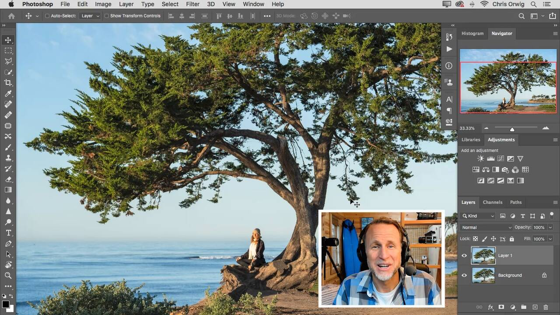The height and width of the screenshot is (315, 560).
Task: Select the Move tool in the toolbar
Action: [8, 40]
